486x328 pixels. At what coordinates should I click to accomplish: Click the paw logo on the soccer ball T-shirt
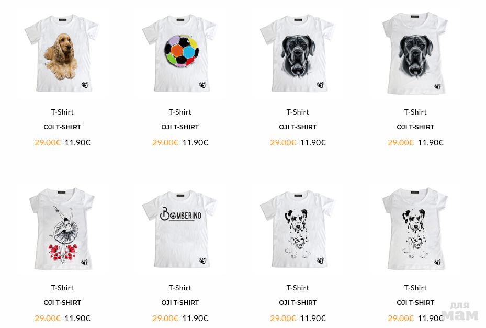202,85
